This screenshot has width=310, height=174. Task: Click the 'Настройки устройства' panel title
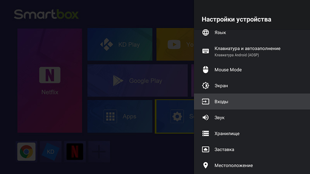coord(236,19)
